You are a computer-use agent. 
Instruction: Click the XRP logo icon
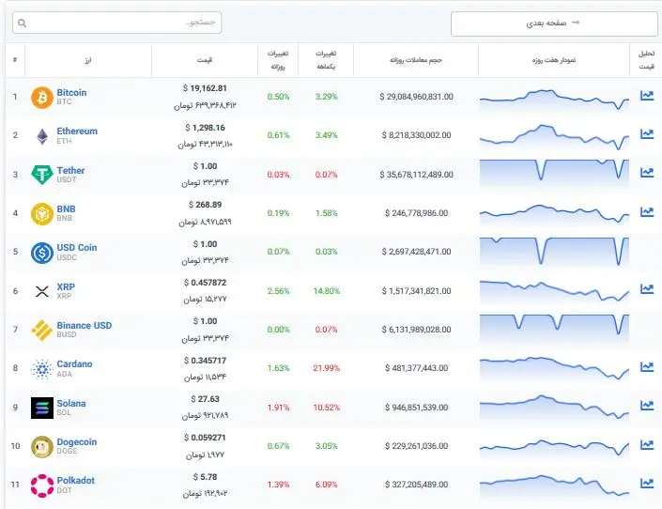41,291
